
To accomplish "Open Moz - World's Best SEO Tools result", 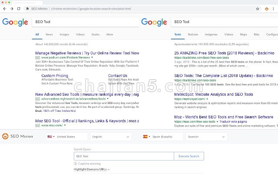I will [224, 117].
